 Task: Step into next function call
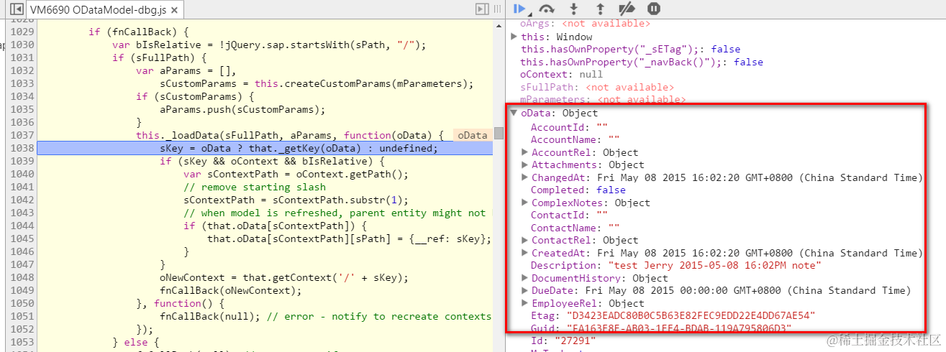[573, 9]
